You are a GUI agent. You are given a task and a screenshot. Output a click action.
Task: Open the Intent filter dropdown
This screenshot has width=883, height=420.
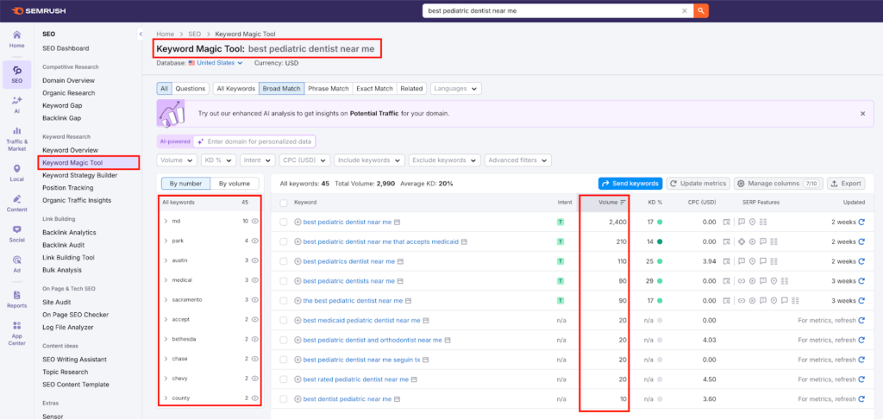[x=257, y=160]
